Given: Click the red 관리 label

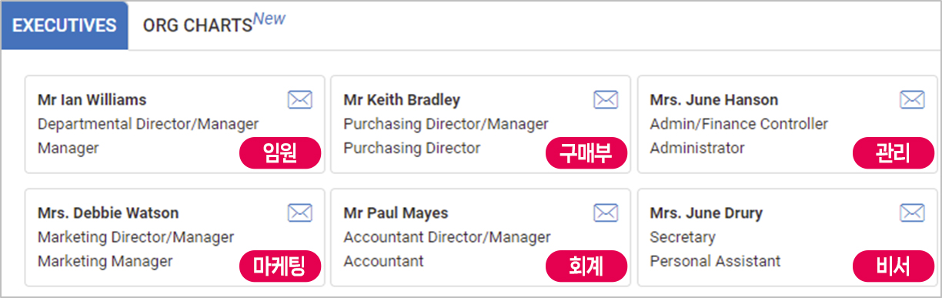Looking at the screenshot, I should [893, 152].
